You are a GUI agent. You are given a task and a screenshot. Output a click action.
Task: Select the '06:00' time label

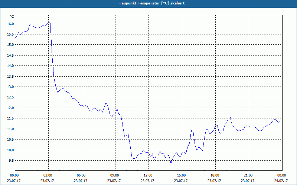82,175
